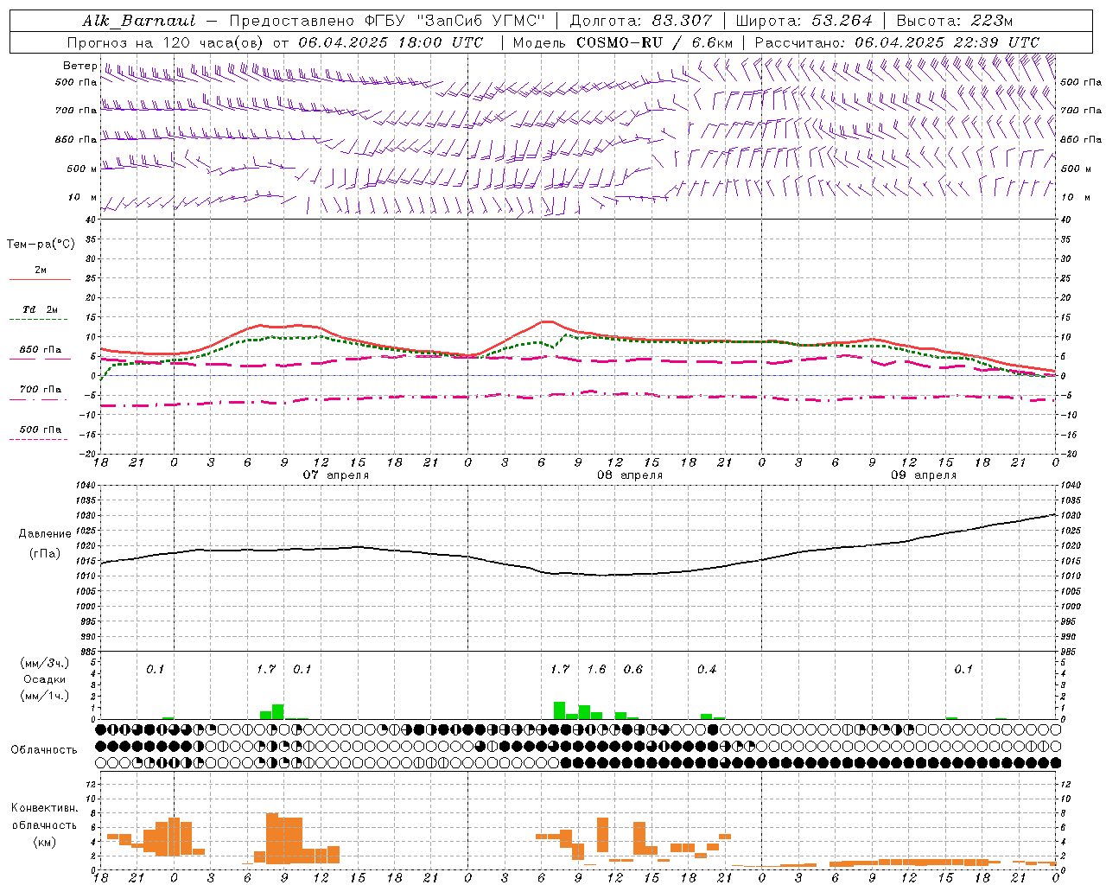This screenshot has width=1106, height=885.
Task: Click the Рассчитано: 06.04.2025 22:39 UTC text
Action: (897, 42)
